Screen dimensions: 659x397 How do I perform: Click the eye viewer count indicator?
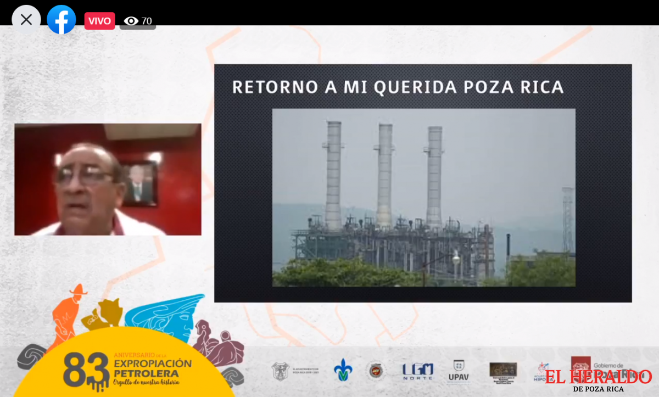[138, 21]
